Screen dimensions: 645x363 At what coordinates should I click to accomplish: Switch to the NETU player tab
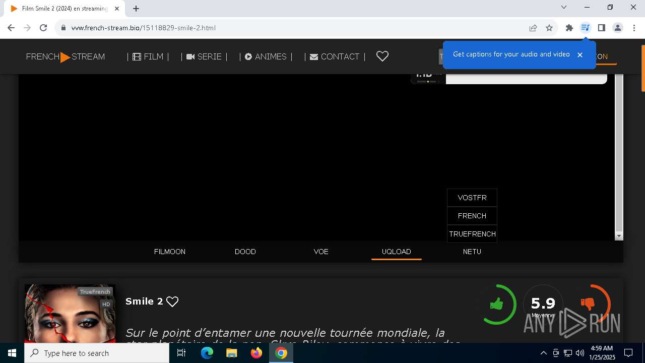472,252
